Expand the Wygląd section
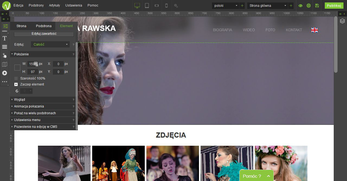 pyautogui.click(x=20, y=100)
